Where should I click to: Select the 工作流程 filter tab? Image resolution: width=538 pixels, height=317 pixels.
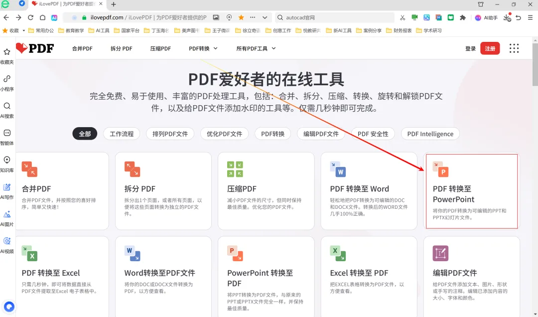click(x=122, y=134)
